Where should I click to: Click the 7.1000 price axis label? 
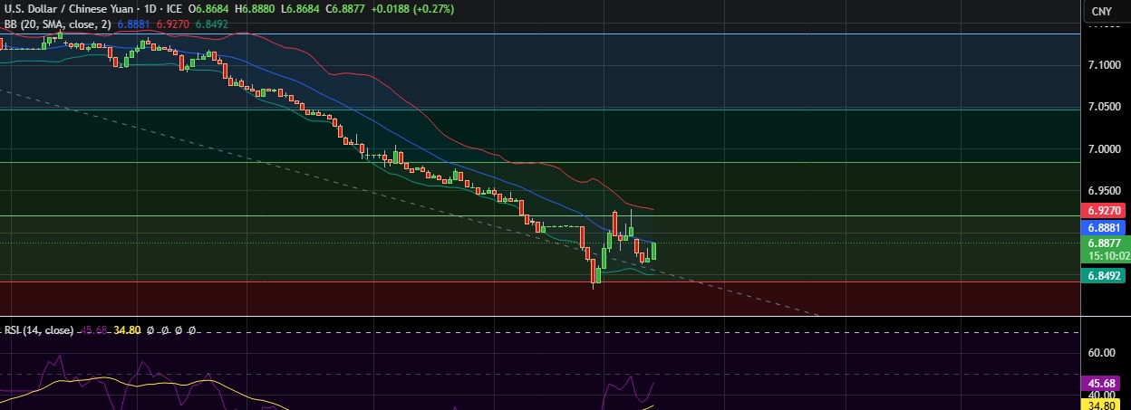pos(1106,64)
